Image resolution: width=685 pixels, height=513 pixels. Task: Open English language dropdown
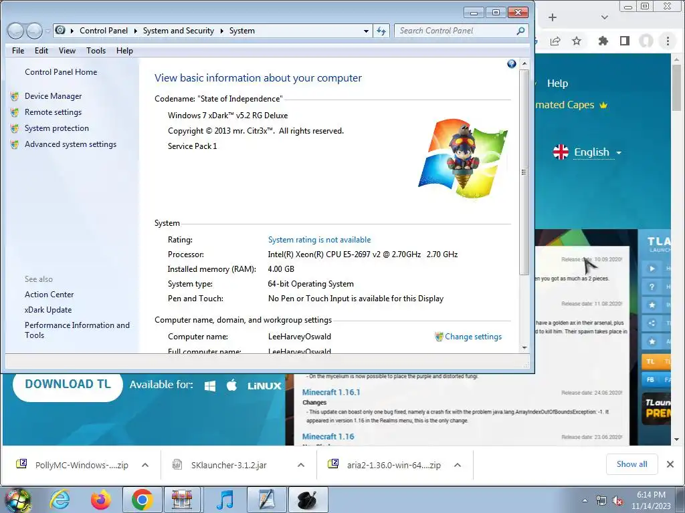point(587,152)
